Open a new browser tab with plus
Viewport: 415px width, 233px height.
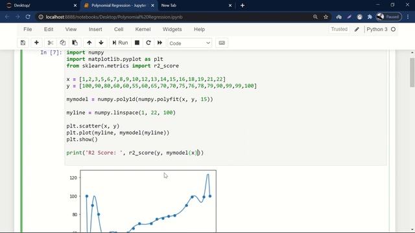coord(242,5)
